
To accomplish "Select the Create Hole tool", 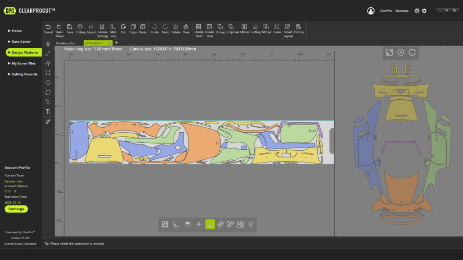I will (x=209, y=31).
